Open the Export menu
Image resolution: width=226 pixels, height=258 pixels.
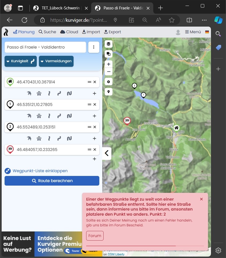click(x=112, y=32)
